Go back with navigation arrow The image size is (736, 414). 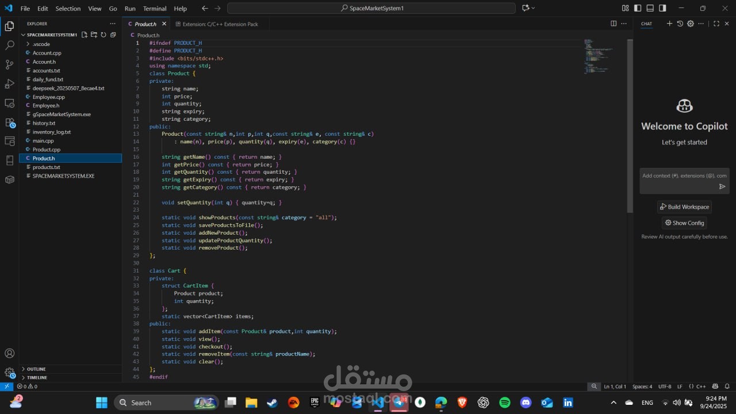point(205,8)
